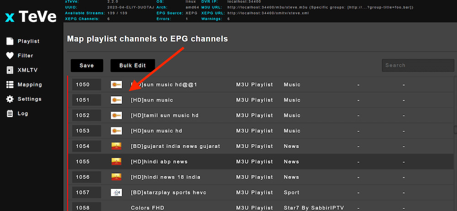457x211 pixels.
Task: Click channel number field 1051
Action: 86,100
